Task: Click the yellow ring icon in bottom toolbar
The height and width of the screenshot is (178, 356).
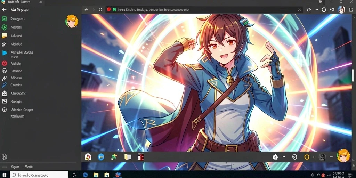Action: click(307, 157)
